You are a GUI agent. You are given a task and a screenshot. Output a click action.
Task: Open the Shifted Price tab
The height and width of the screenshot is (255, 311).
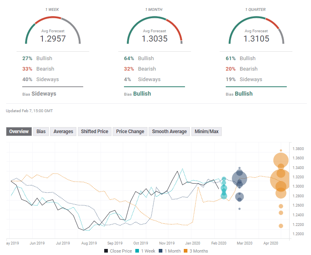(95, 132)
